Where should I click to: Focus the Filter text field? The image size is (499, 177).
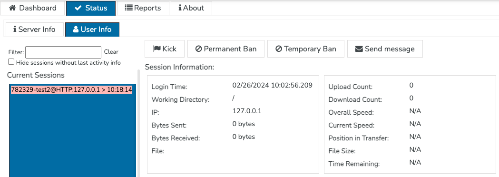[63, 52]
